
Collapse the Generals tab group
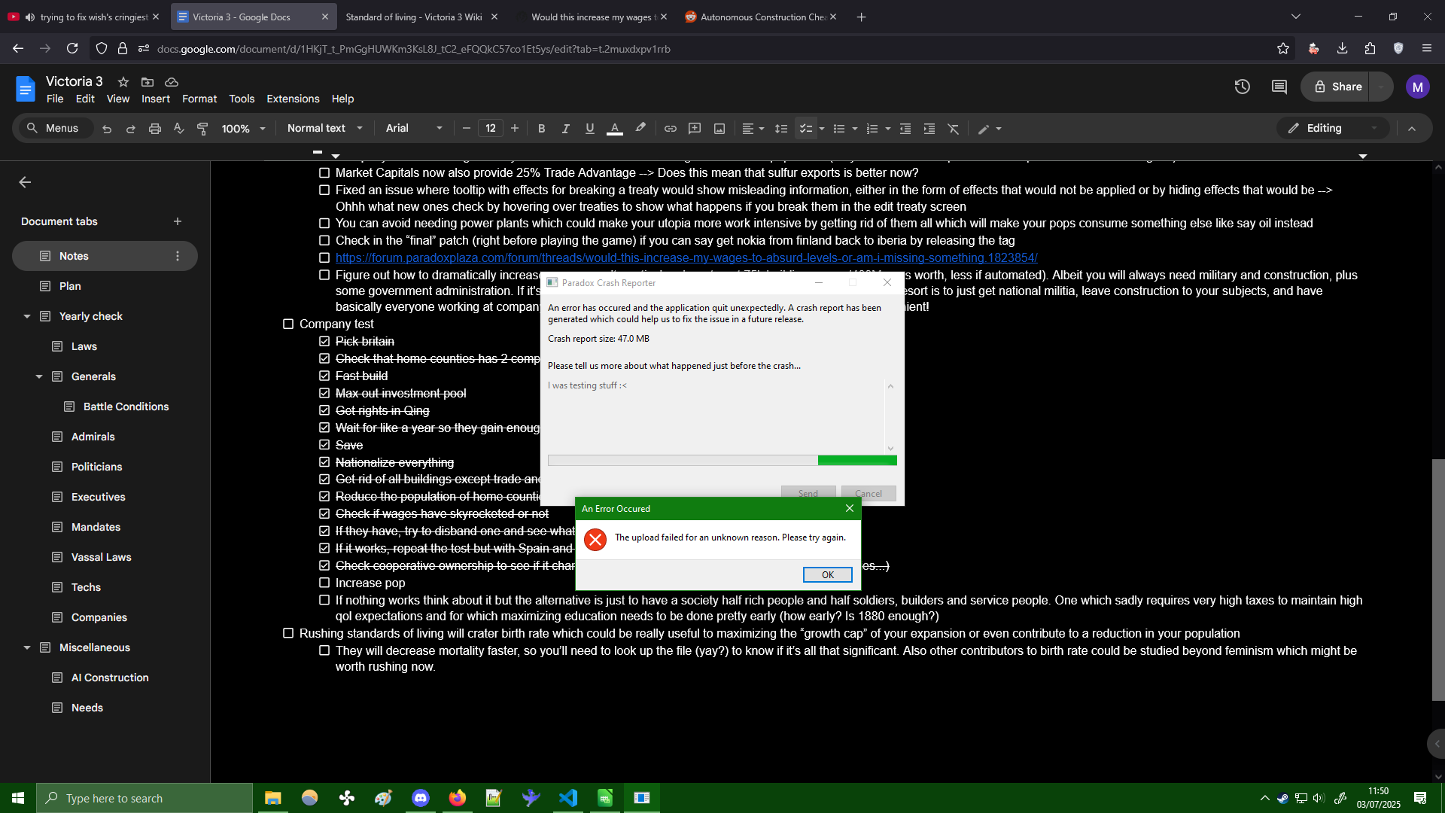coord(39,376)
